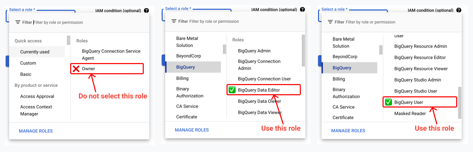This screenshot has width=473, height=152.
Task: Pick the BigQuery Connection User role
Action: tap(264, 79)
